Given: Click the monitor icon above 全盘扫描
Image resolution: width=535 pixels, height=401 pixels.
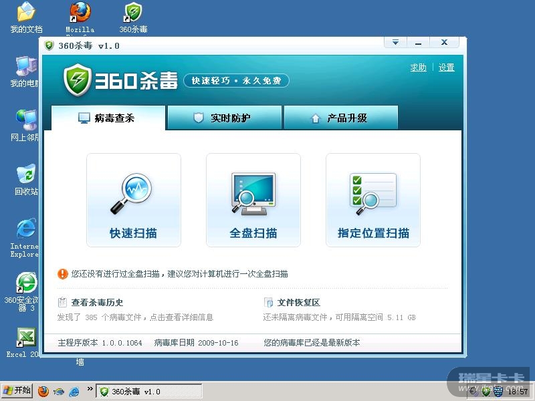Looking at the screenshot, I should pyautogui.click(x=253, y=194).
